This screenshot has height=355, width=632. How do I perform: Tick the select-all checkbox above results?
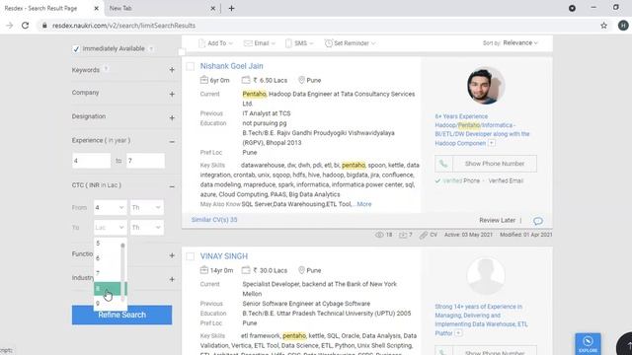[x=182, y=52]
